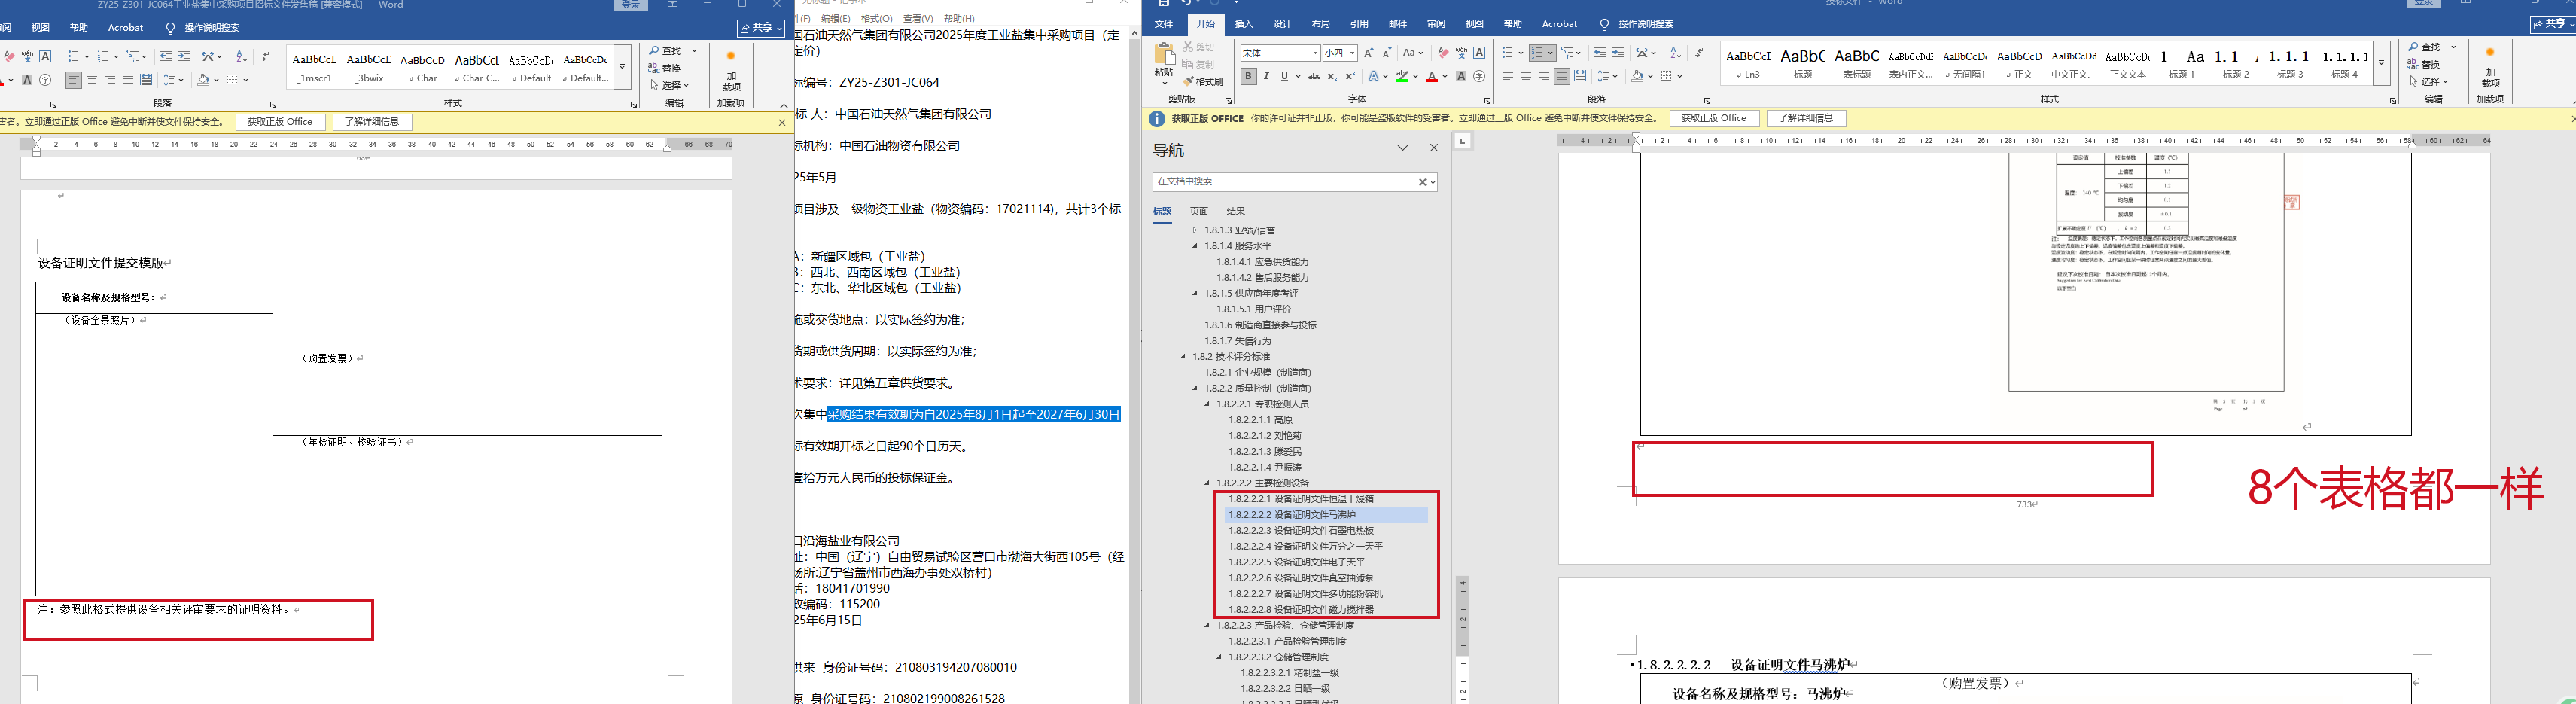Screen dimensions: 2576x704
Task: Click 获取正版 Office button in right Word window
Action: click(1714, 118)
